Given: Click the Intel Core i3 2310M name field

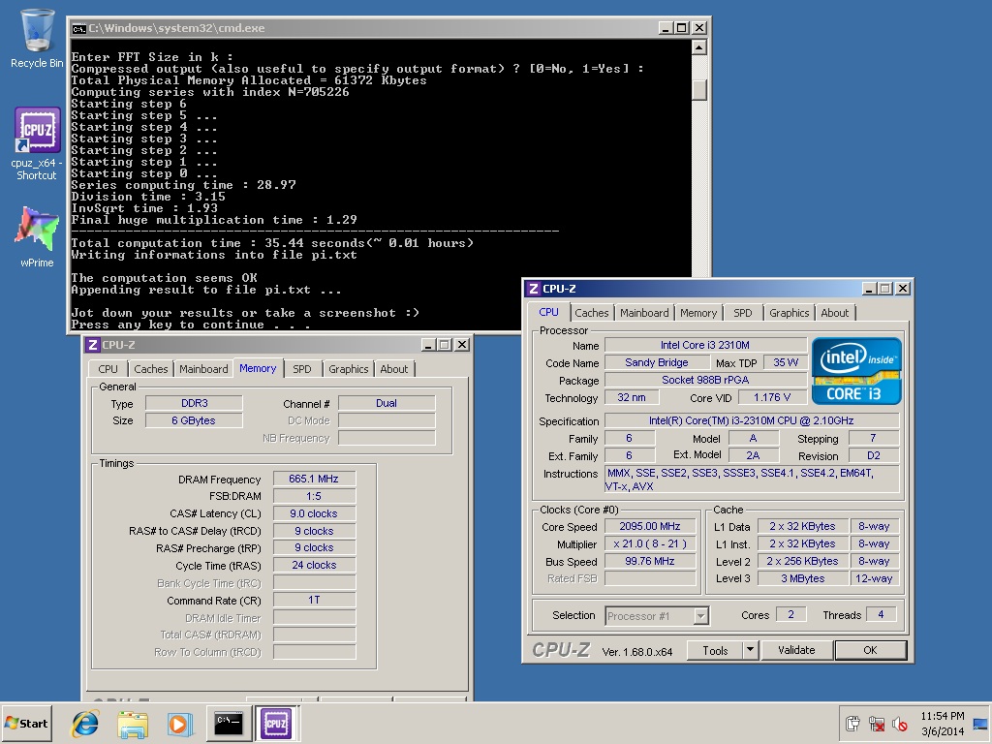Looking at the screenshot, I should coord(705,345).
